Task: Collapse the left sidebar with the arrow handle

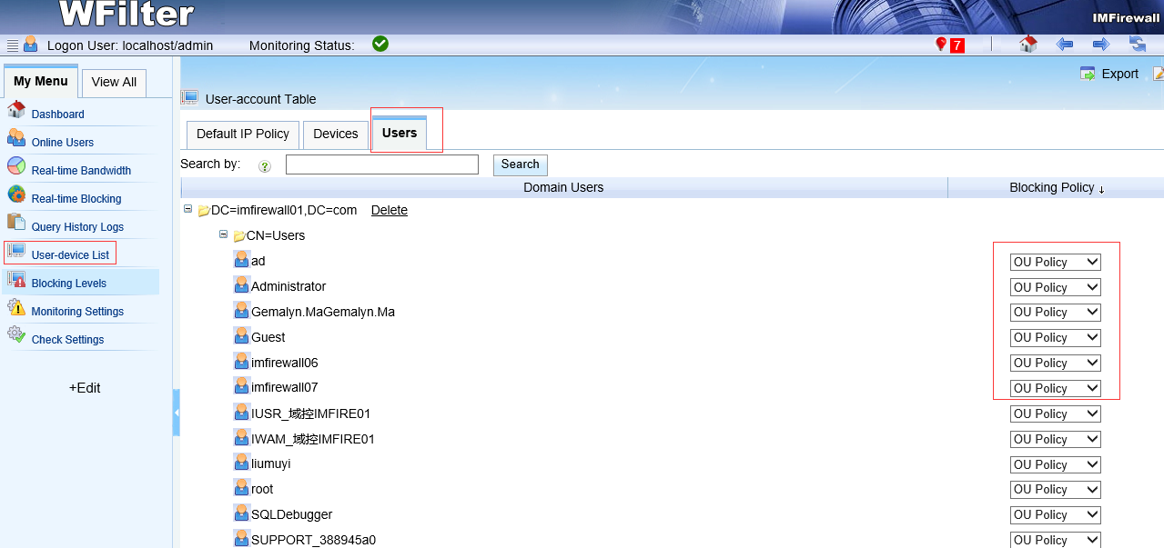Action: [x=177, y=413]
